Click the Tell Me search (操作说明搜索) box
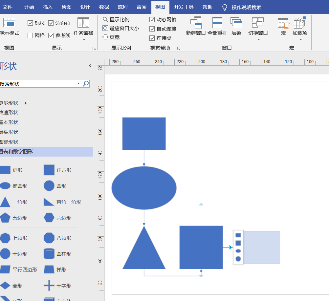This screenshot has width=329, height=301. [247, 7]
